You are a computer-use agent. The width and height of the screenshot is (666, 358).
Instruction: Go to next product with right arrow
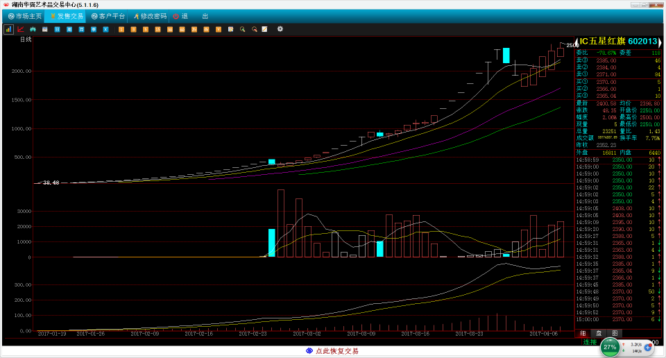click(660, 42)
